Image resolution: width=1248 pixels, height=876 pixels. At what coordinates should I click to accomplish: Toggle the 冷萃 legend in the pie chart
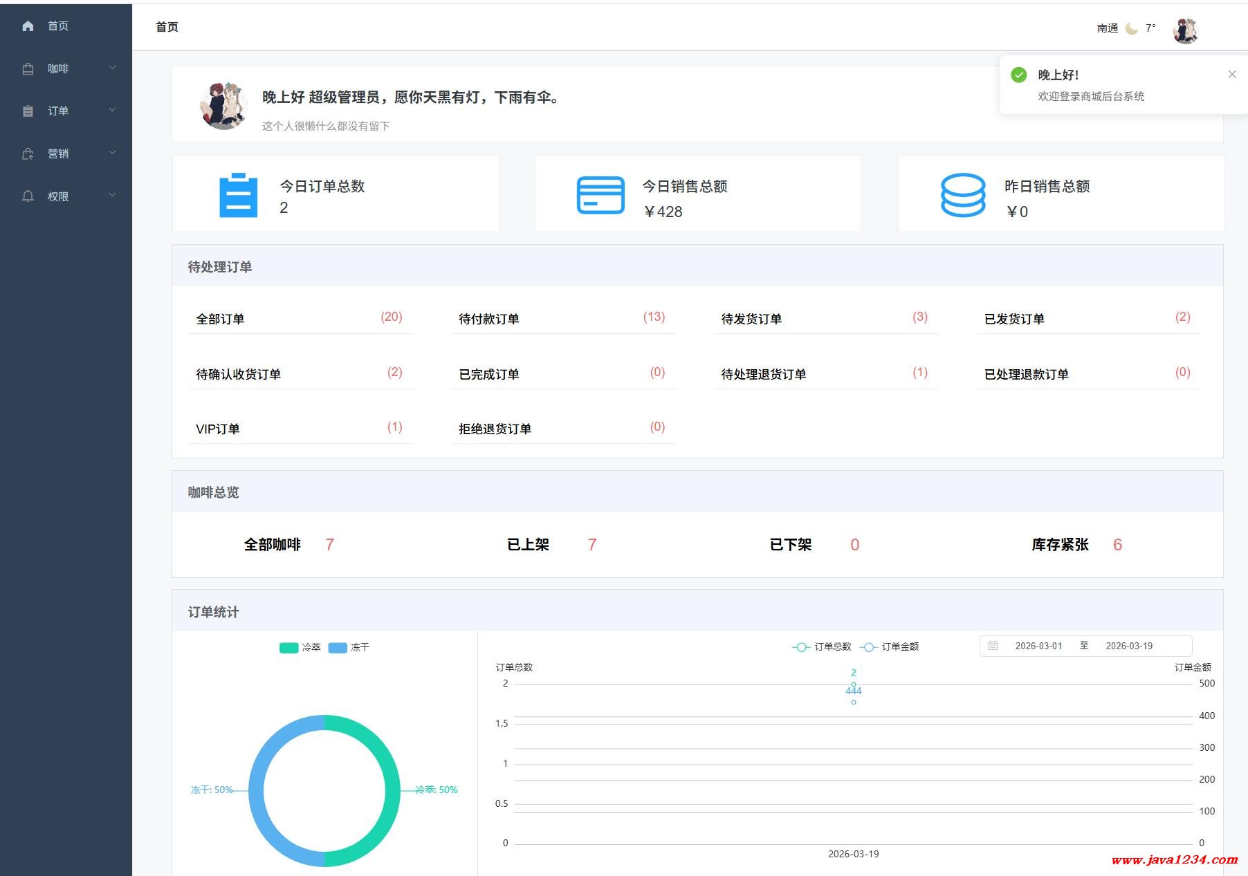(x=300, y=647)
